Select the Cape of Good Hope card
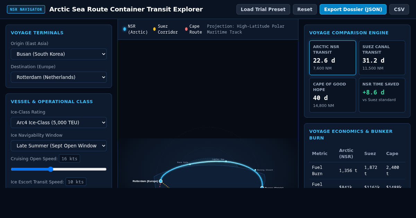The height and width of the screenshot is (218, 416). 332,95
